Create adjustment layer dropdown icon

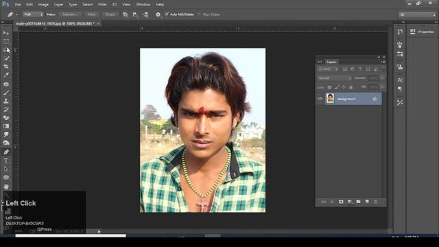[x=350, y=202]
